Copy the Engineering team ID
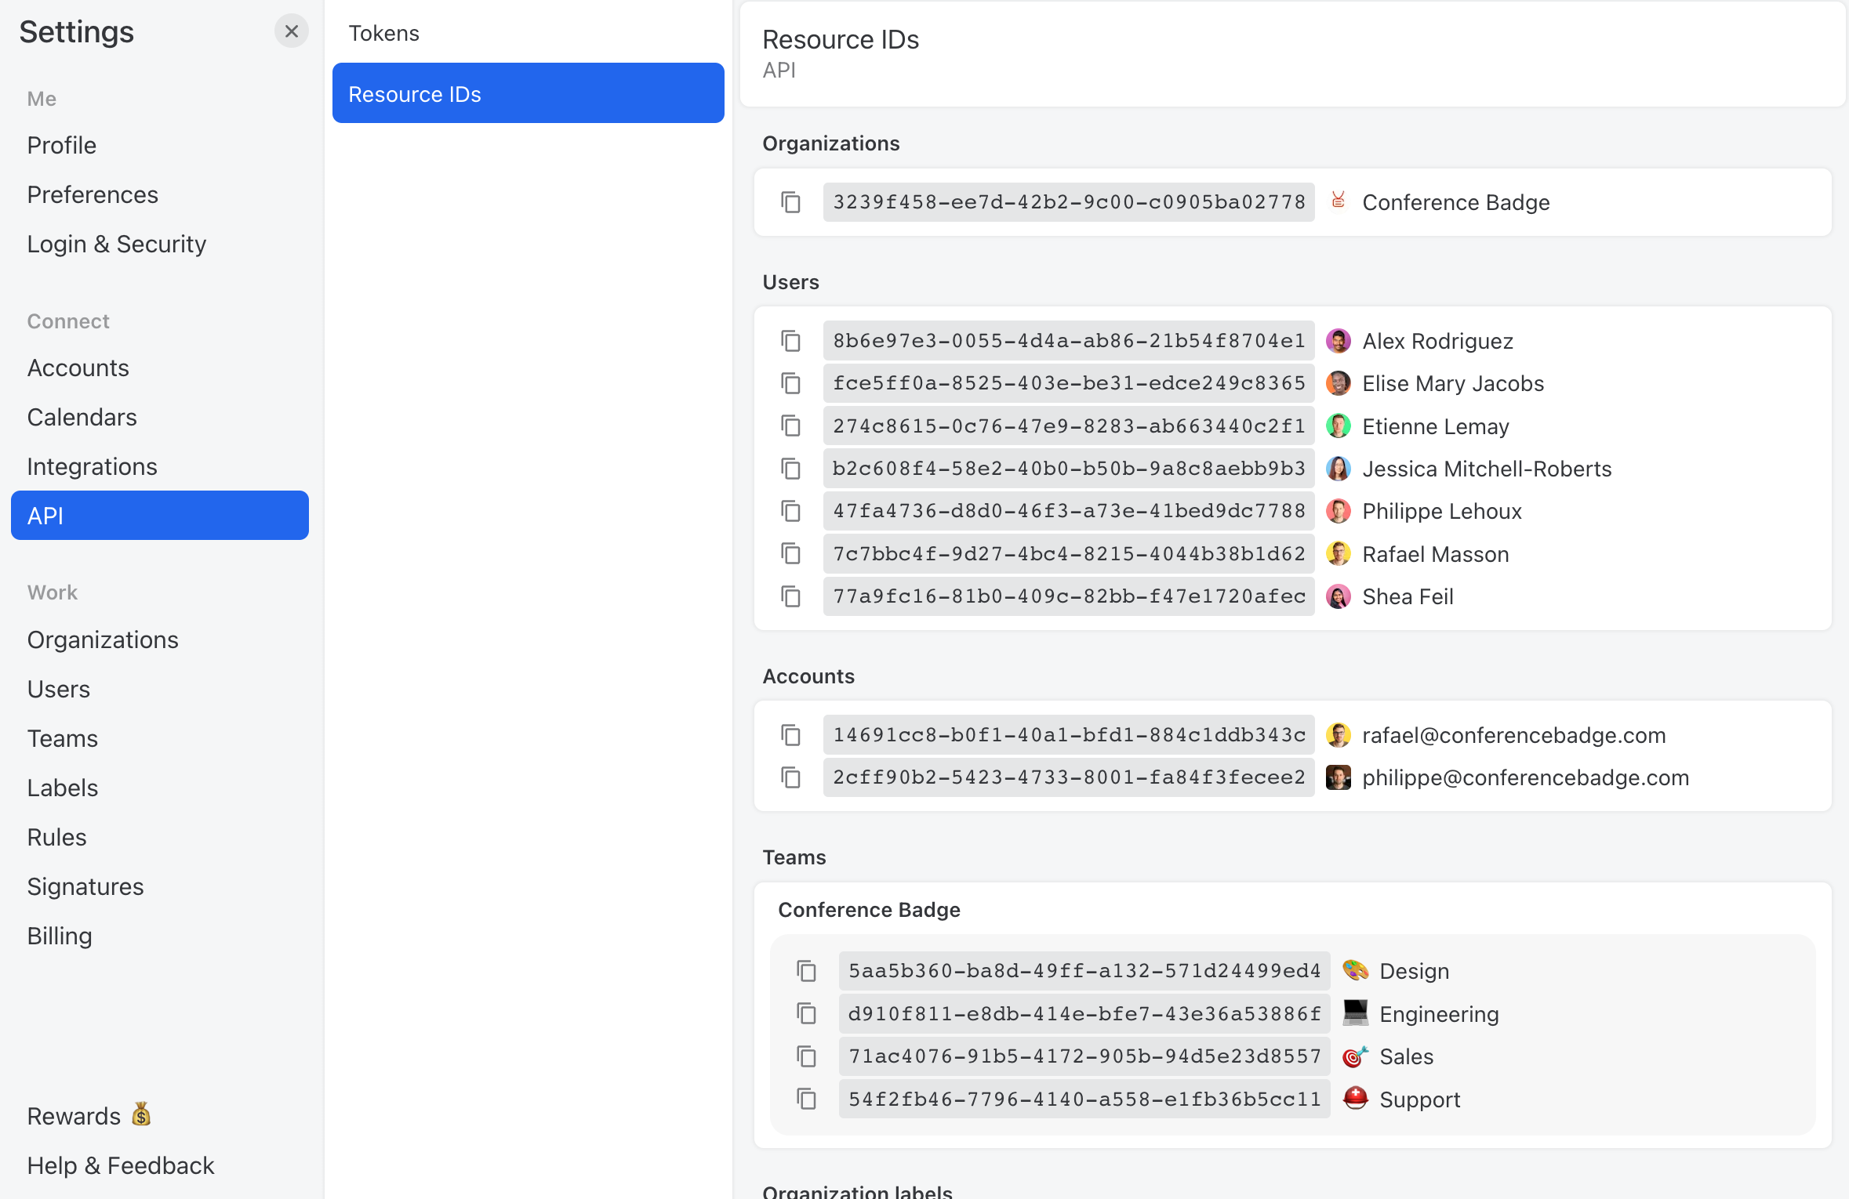1849x1199 pixels. click(806, 1012)
